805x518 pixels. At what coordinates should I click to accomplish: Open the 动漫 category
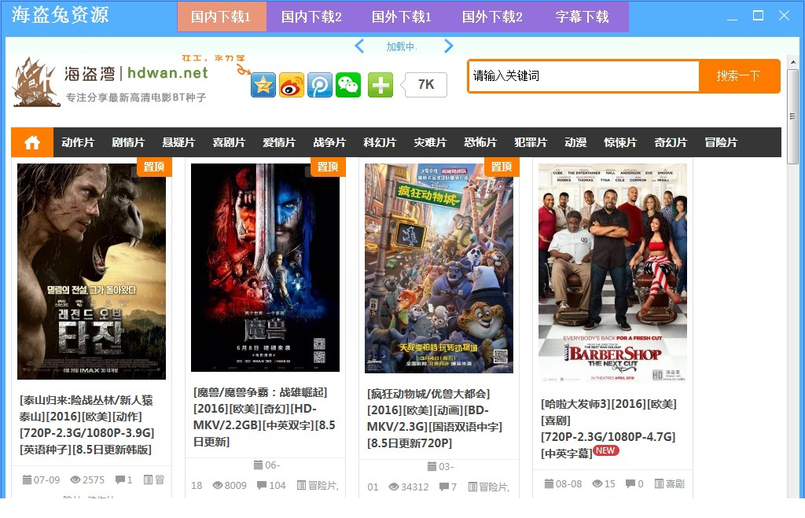pos(575,142)
